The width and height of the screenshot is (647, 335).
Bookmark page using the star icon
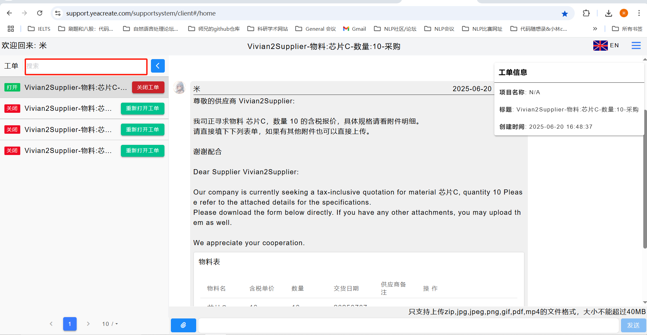(565, 14)
